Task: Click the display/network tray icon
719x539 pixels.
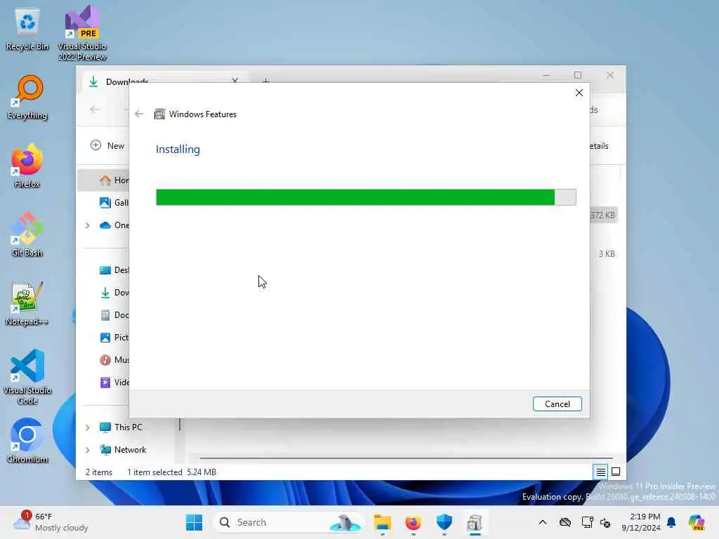Action: click(587, 522)
